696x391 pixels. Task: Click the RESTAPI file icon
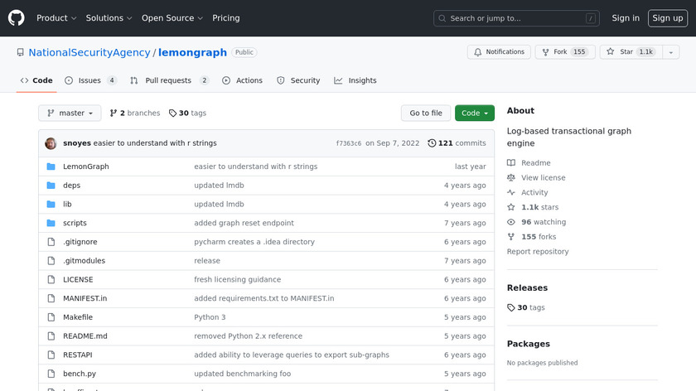[x=51, y=355]
